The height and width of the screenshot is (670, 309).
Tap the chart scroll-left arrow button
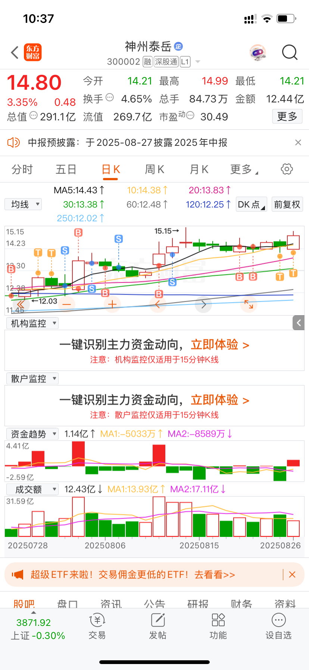tap(157, 304)
